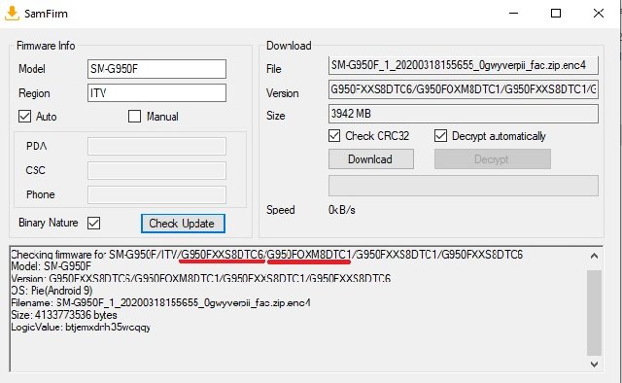The height and width of the screenshot is (383, 622).
Task: Click the download progress bar
Action: pos(463,186)
